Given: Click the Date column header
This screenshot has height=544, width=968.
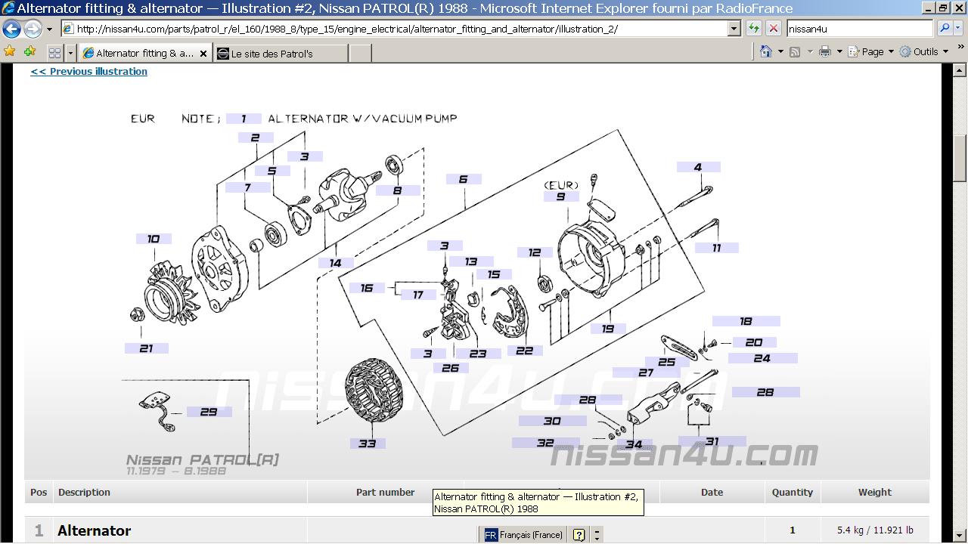Looking at the screenshot, I should pyautogui.click(x=712, y=492).
